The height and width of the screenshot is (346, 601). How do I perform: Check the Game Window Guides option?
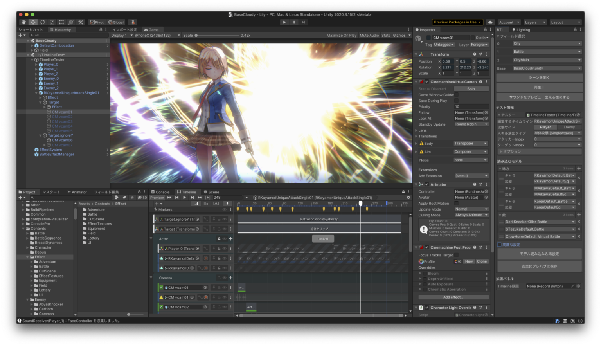456,95
